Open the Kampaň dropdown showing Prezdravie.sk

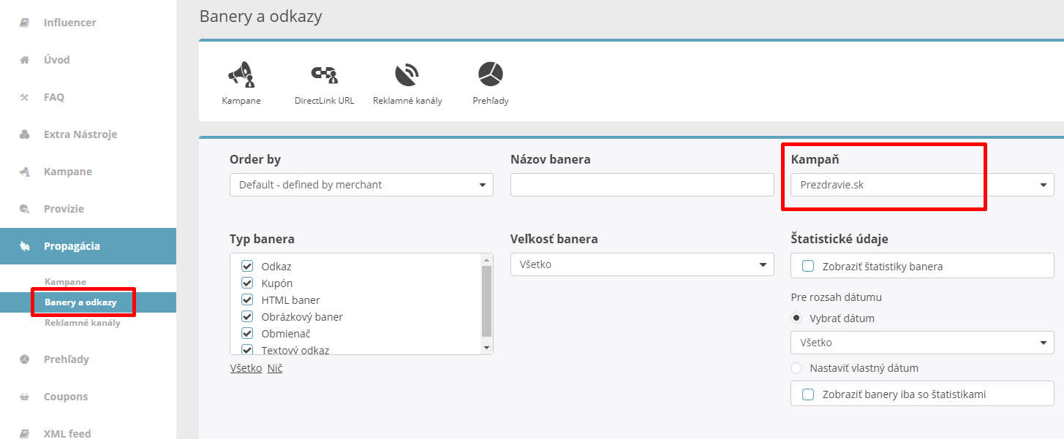[x=921, y=185]
